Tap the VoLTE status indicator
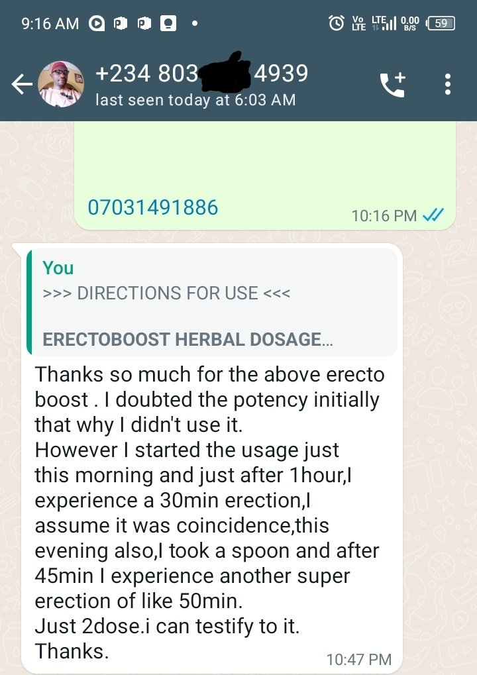 click(x=358, y=23)
